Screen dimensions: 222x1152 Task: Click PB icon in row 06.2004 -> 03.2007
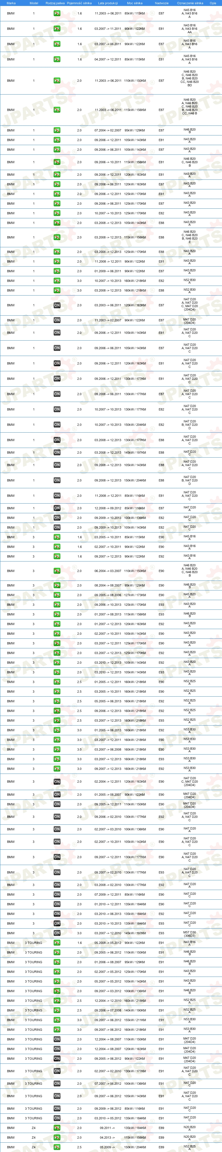[x=57, y=571]
